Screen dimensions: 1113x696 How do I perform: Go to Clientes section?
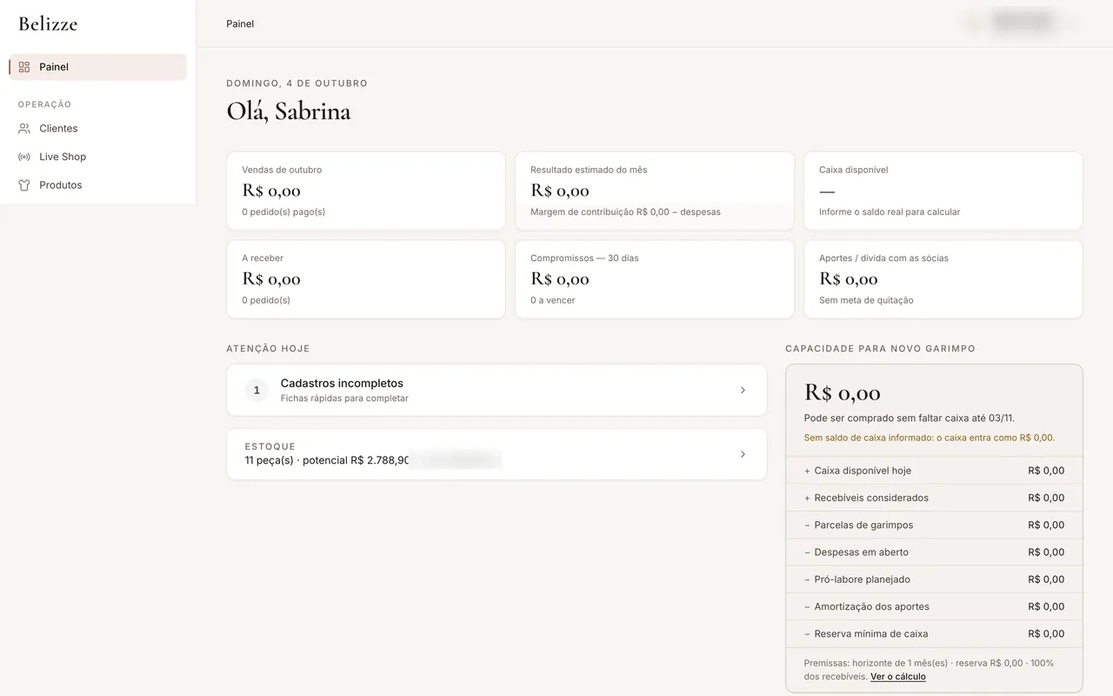98,129
